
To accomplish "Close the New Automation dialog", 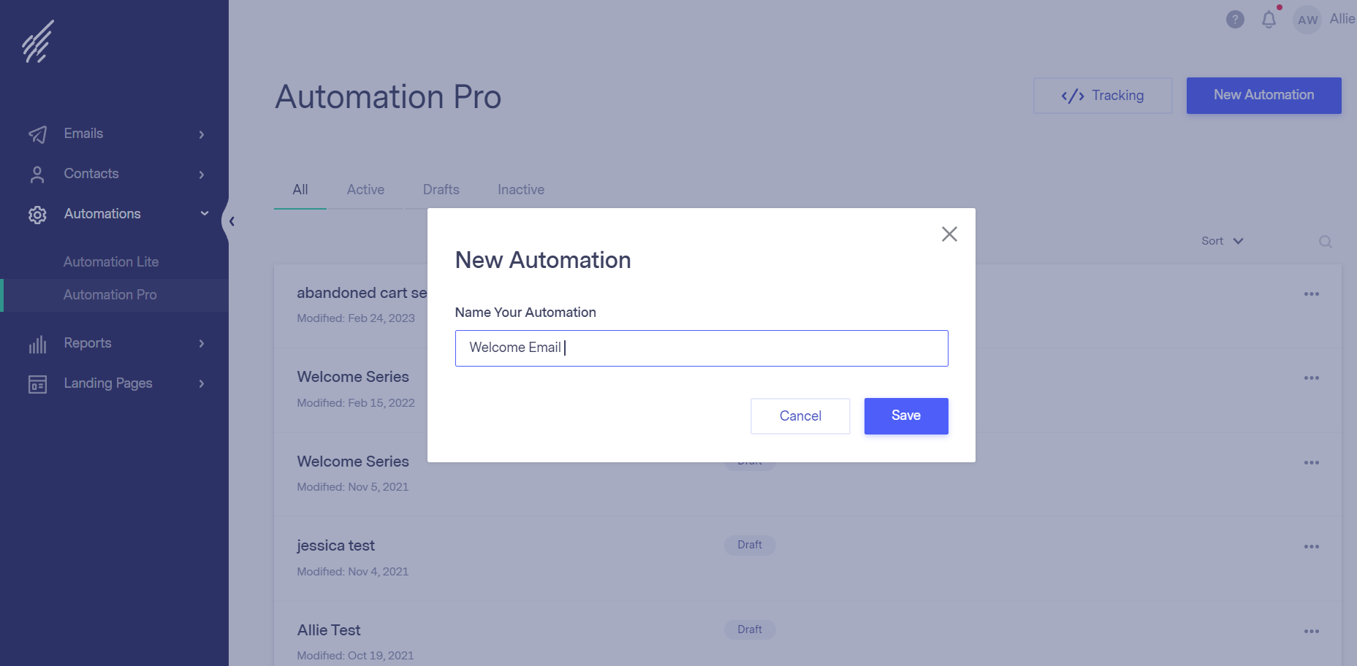I will [949, 234].
